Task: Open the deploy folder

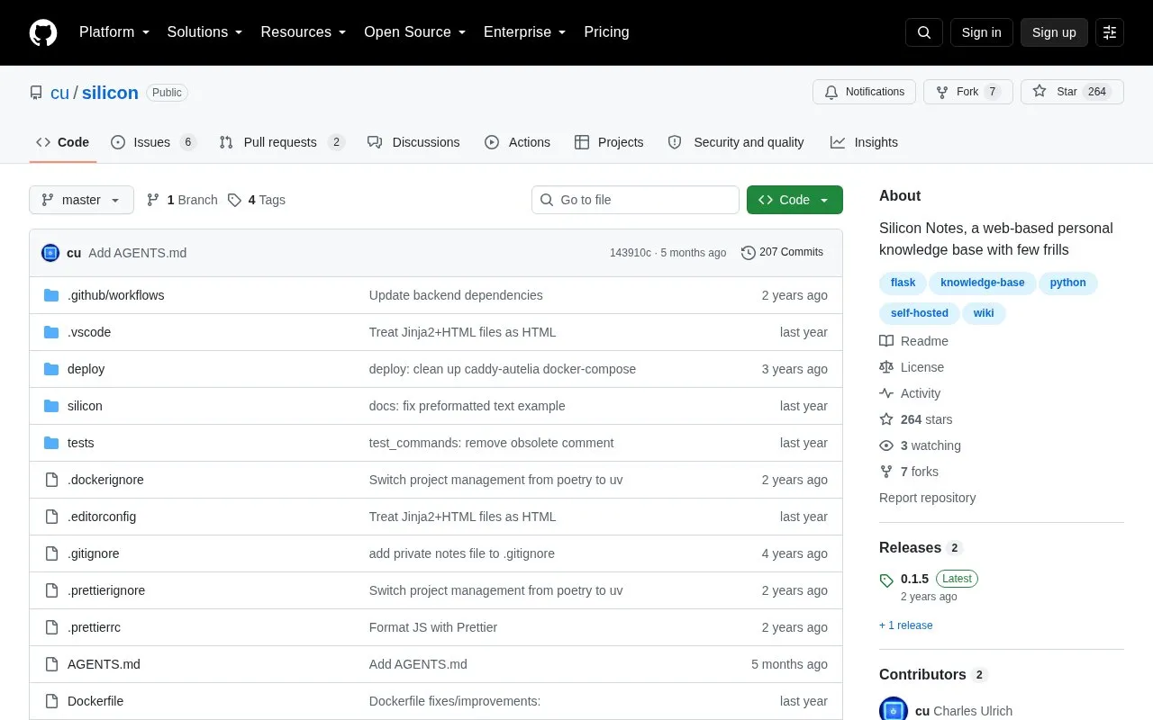Action: 86,369
